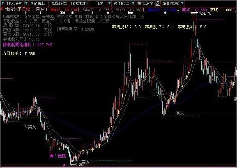Image resolution: width=237 pixels, height=168 pixels.
Task: Click the 突破 label in indicator bar
Action: 214,10
